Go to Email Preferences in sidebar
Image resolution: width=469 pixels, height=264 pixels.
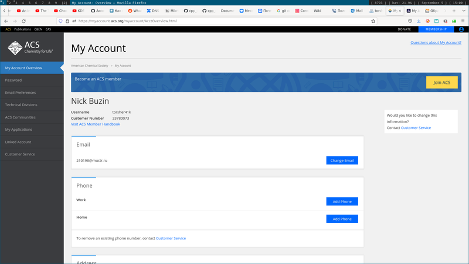(x=21, y=92)
